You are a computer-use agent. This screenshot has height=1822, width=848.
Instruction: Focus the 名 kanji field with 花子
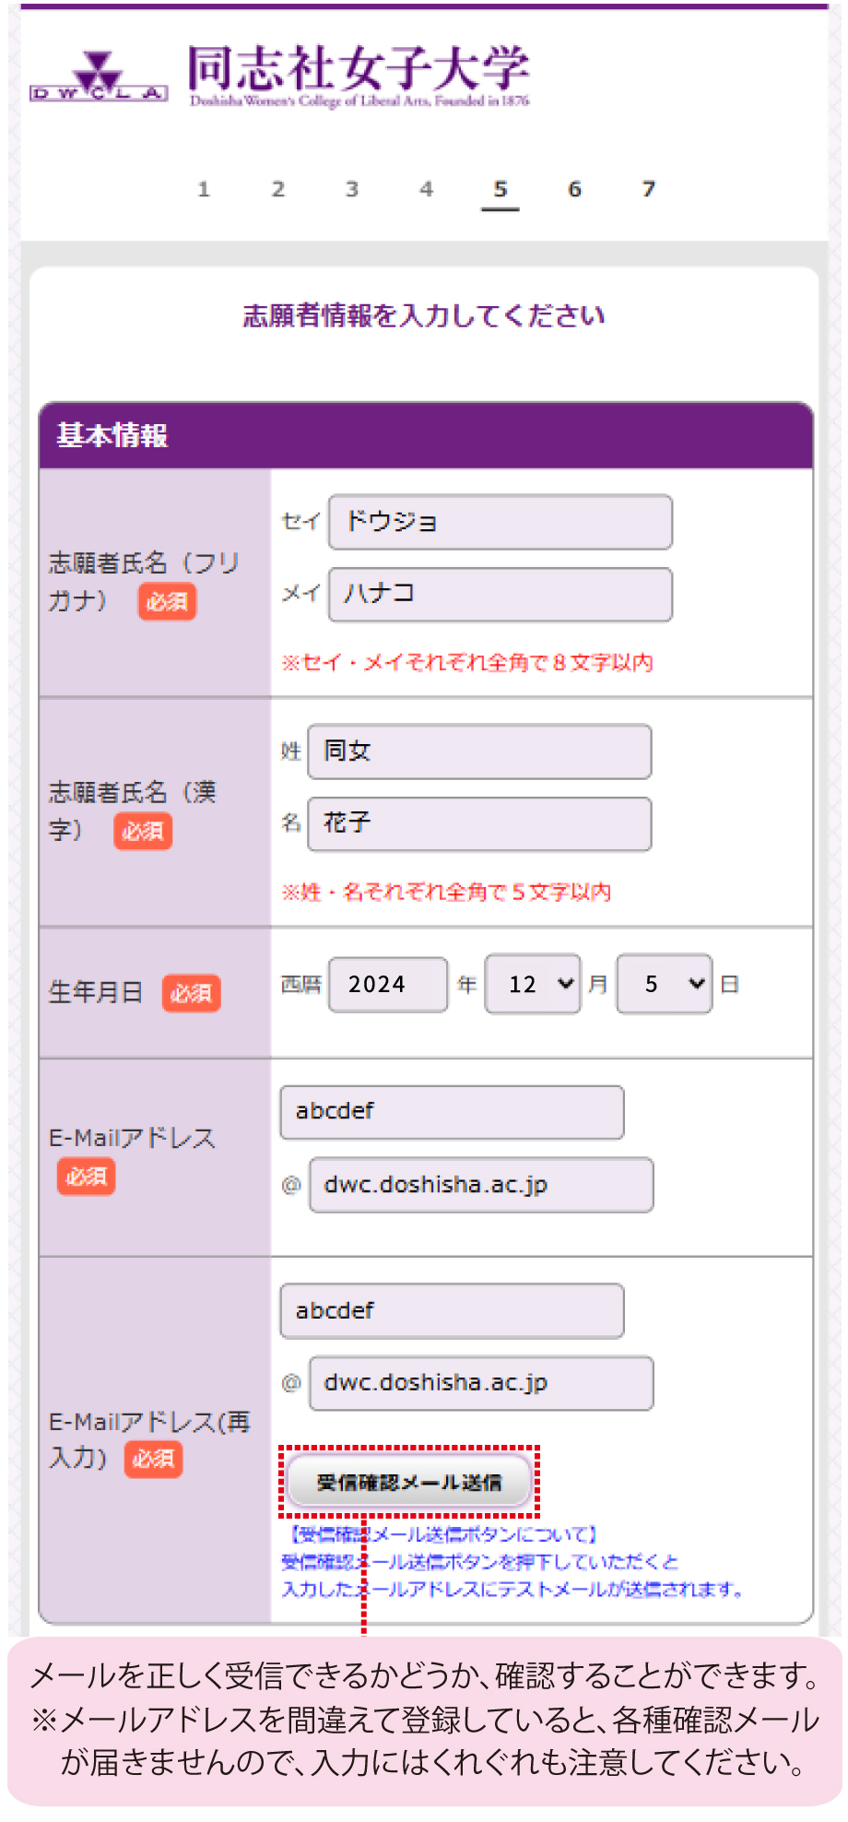click(479, 823)
